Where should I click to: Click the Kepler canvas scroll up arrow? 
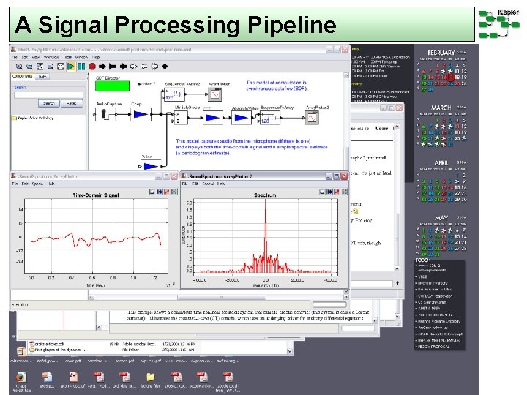click(x=346, y=75)
